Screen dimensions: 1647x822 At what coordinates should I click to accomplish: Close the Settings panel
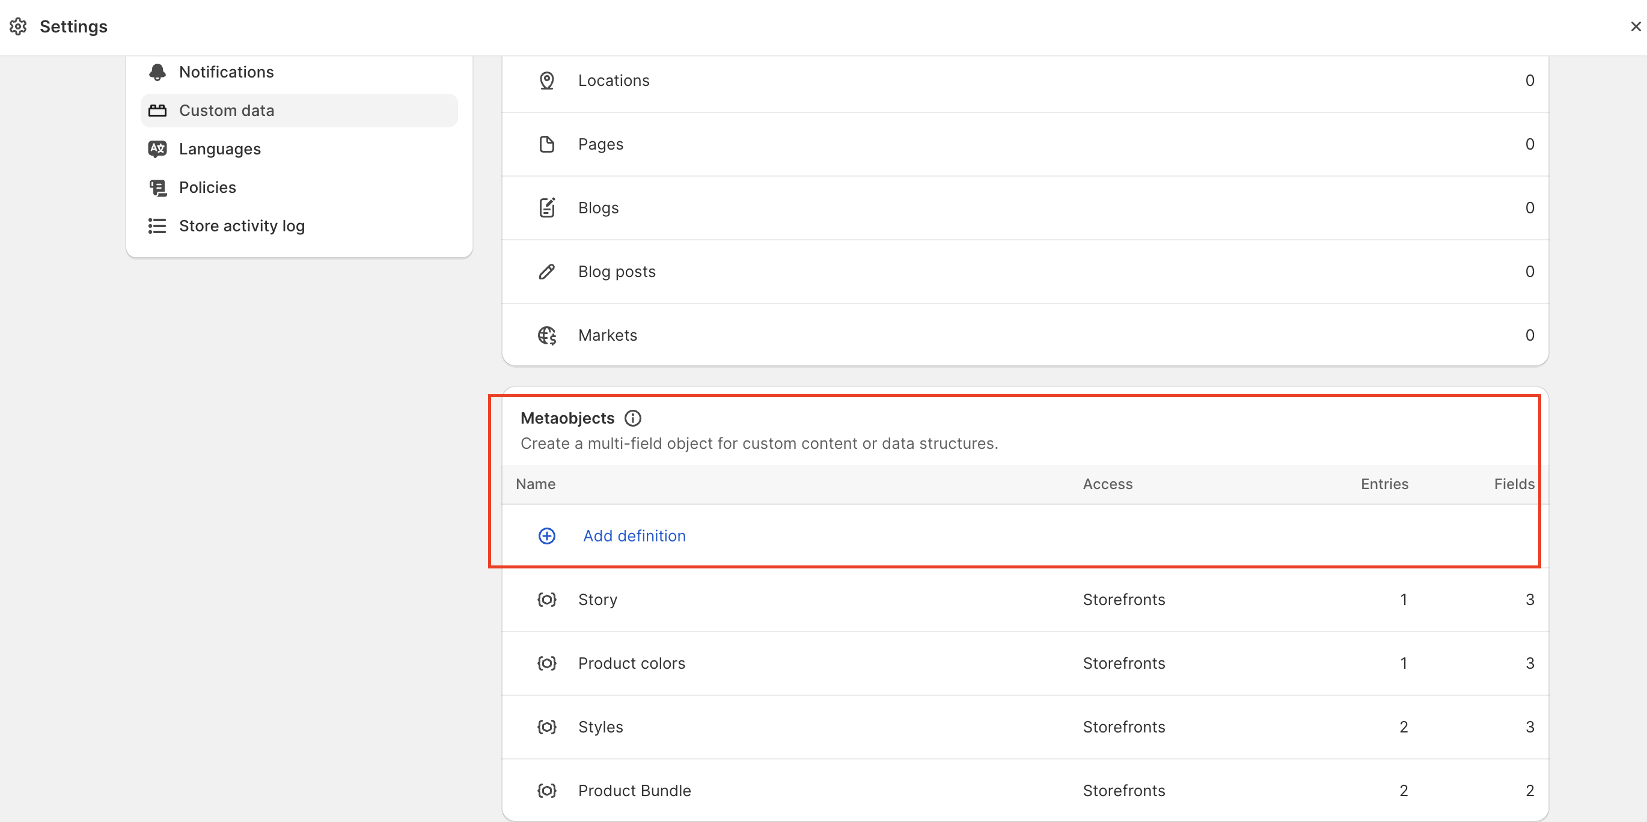tap(1635, 26)
